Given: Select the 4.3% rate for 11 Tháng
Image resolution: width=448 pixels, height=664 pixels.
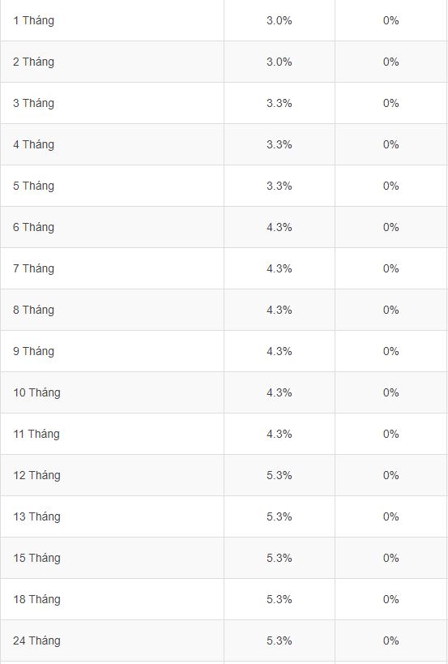Looking at the screenshot, I should pyautogui.click(x=279, y=434).
